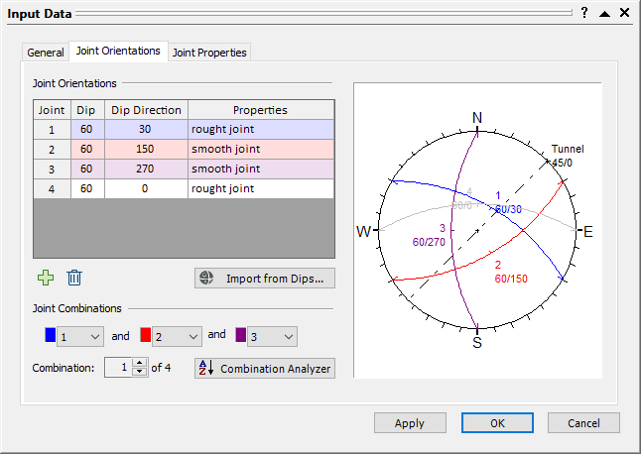
Task: Select row header for joint 2
Action: (52, 149)
